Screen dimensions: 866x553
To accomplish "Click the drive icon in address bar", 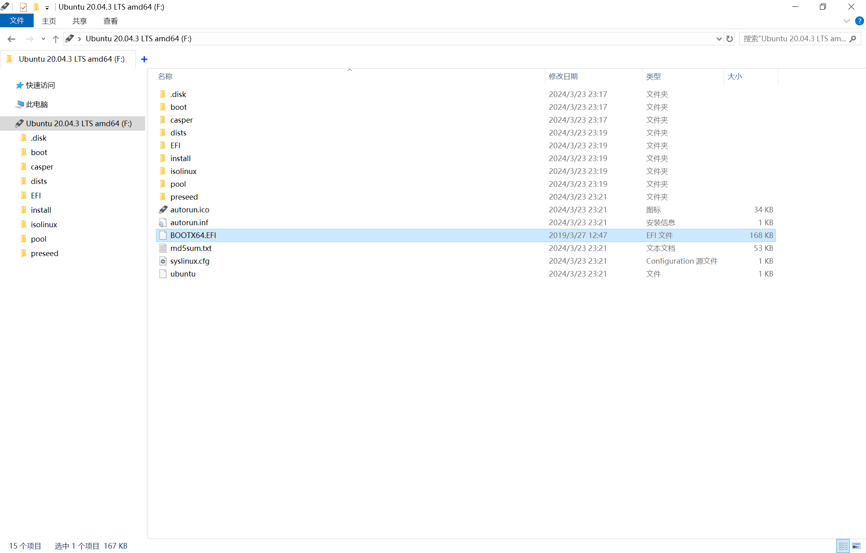I will (69, 38).
